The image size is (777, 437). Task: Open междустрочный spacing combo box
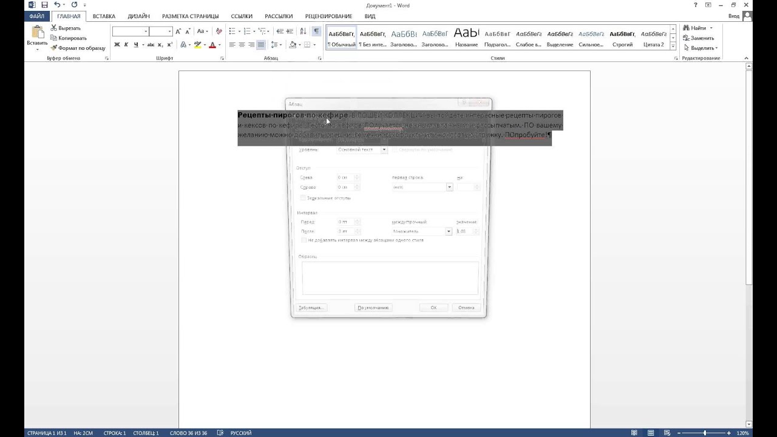422,231
